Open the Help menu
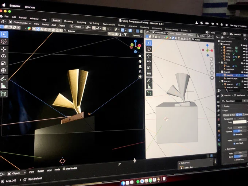The width and height of the screenshot is (248, 186). (x=44, y=19)
